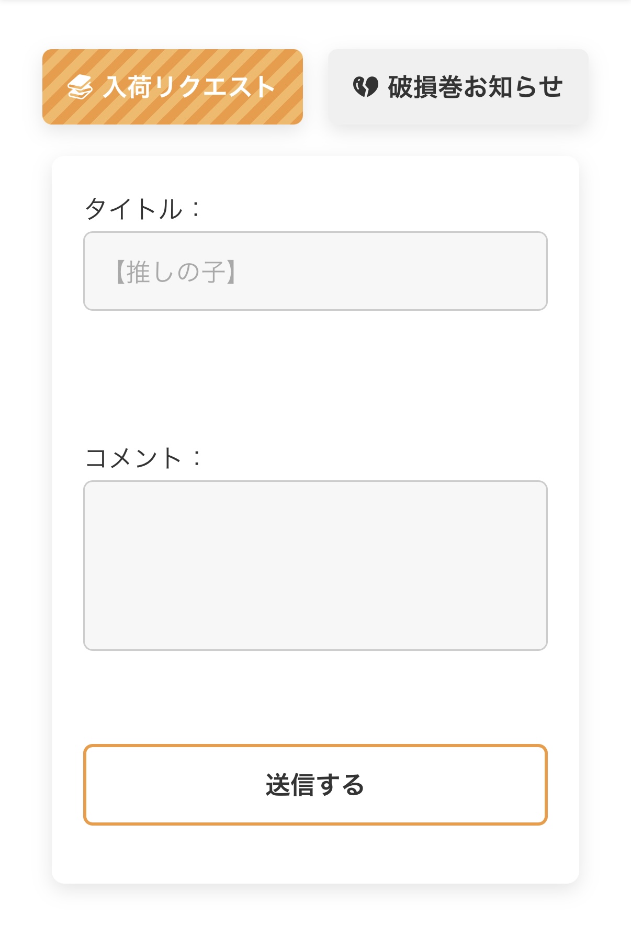Click empty space between title and comment
631x948 pixels.
pyautogui.click(x=315, y=377)
